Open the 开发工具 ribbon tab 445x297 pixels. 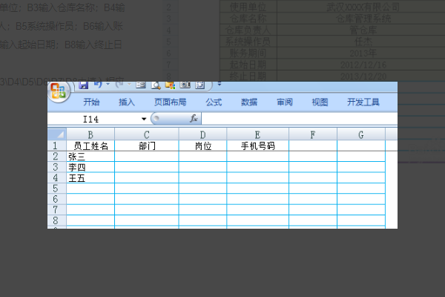click(x=363, y=102)
